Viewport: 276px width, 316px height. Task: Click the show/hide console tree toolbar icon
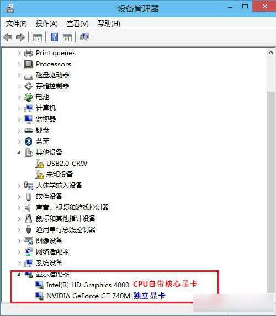38,38
